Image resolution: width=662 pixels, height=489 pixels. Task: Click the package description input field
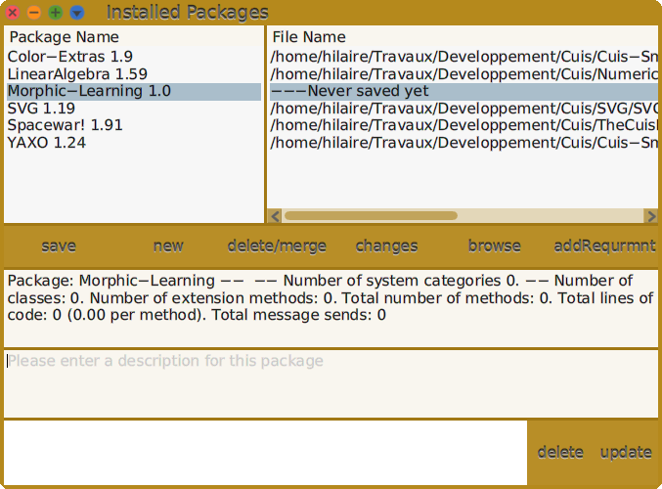331,383
